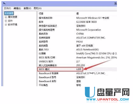Expand the 软件环境 tree node
133x104 pixels.
tap(6, 24)
